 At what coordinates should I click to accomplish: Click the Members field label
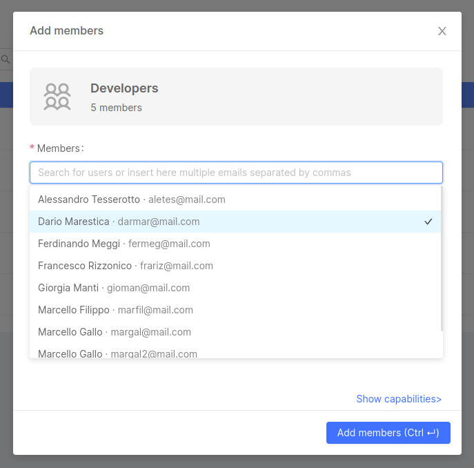coord(59,148)
